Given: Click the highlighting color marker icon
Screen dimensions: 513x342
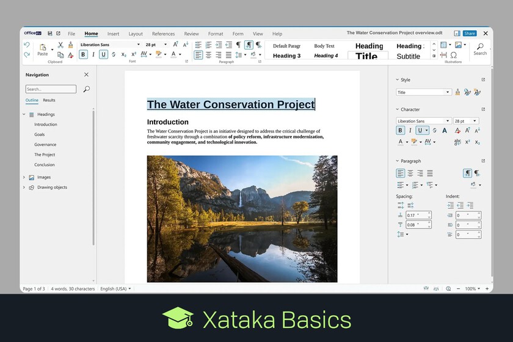Looking at the screenshot, I should 159,54.
